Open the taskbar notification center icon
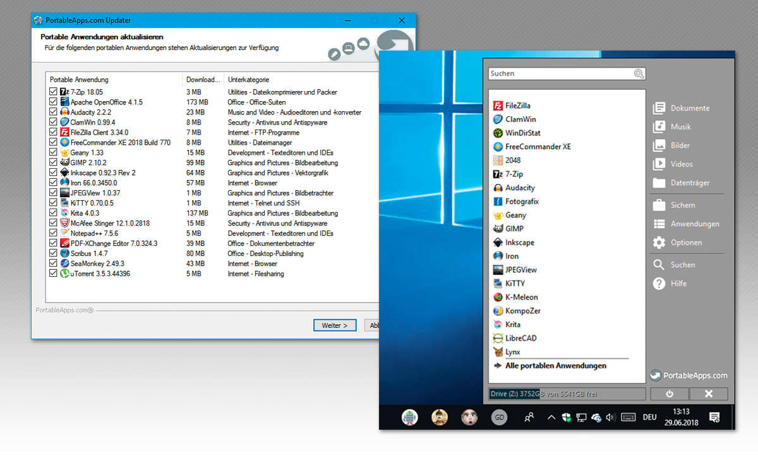Screen dimensions: 758x455 tap(714, 417)
